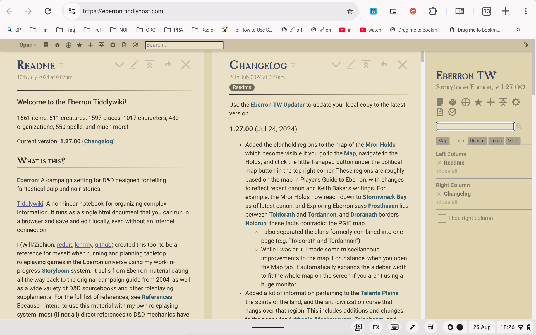Click the checkmark circle icon in the sidebar

pyautogui.click(x=452, y=112)
